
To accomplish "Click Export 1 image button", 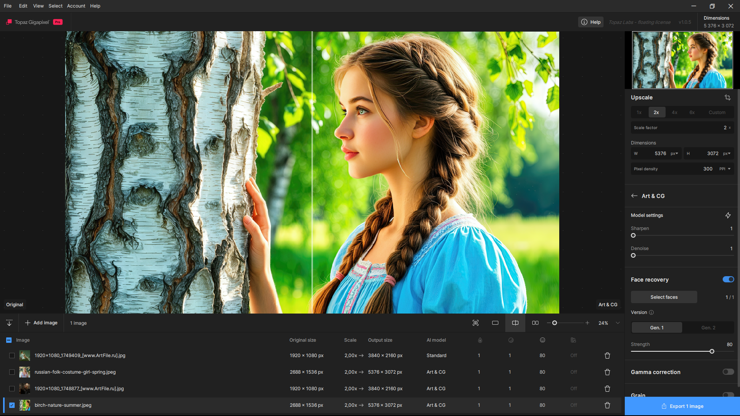I will [x=682, y=406].
